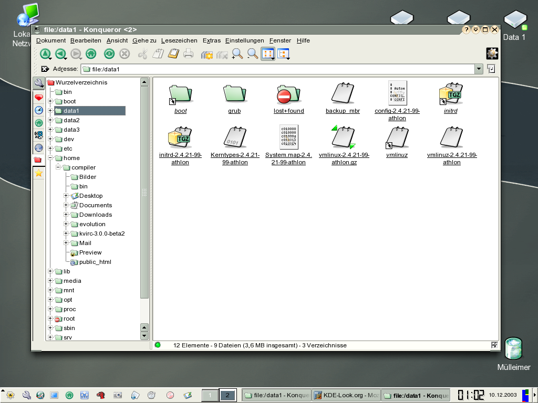Click the greyed Forward arrow button
538x403 pixels.
(x=76, y=54)
